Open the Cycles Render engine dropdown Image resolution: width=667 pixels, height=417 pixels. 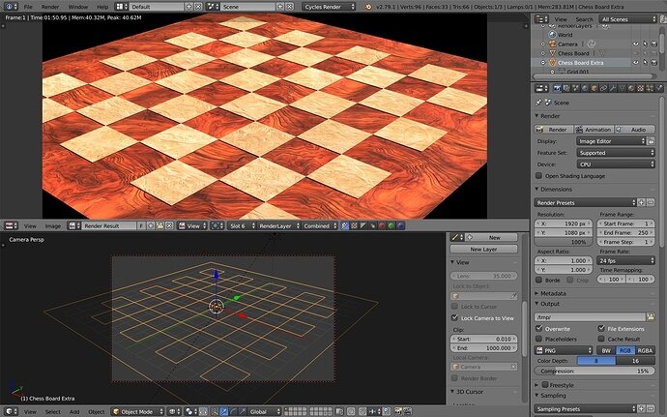pyautogui.click(x=329, y=7)
